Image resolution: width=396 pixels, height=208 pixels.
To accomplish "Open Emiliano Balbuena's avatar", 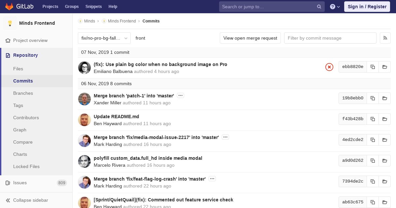I will [x=84, y=68].
